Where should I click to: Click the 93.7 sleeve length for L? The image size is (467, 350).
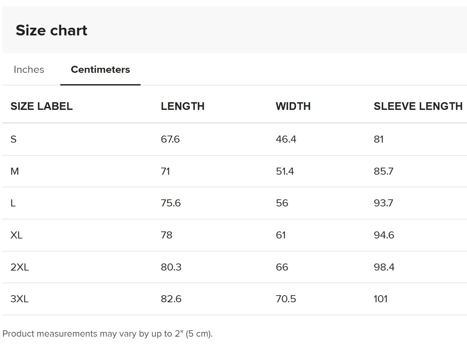click(383, 203)
